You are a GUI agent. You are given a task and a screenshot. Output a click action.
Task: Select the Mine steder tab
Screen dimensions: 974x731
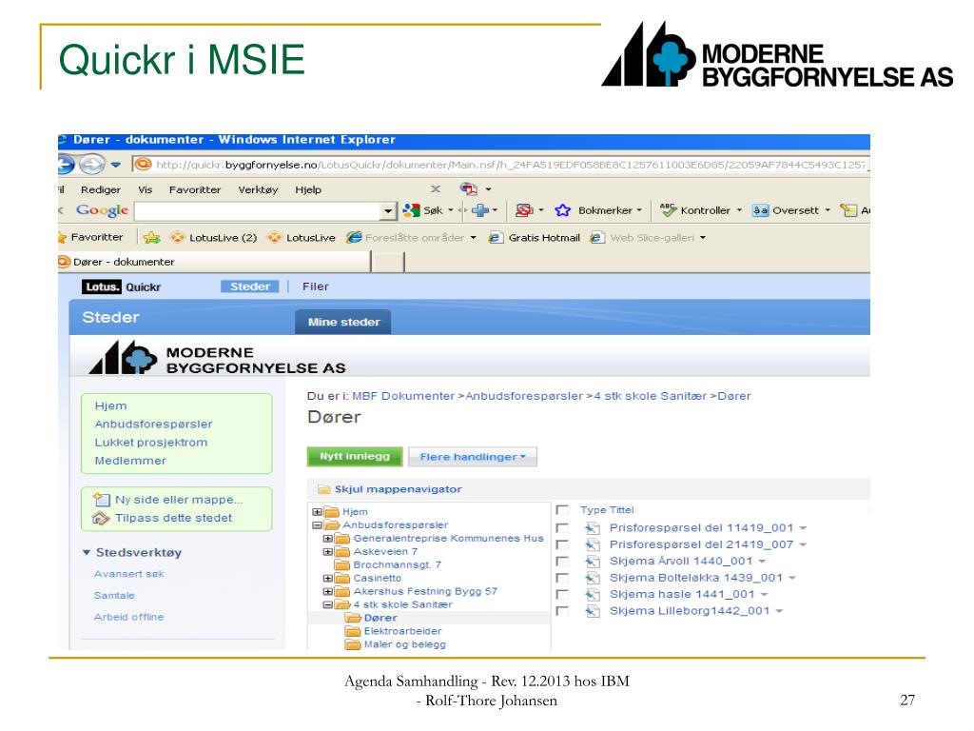click(343, 322)
